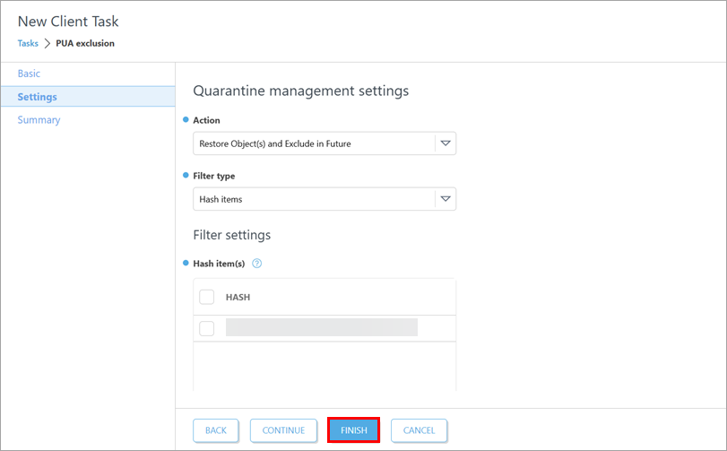
Task: Tick the select-all checkbox in HASH header
Action: click(207, 297)
